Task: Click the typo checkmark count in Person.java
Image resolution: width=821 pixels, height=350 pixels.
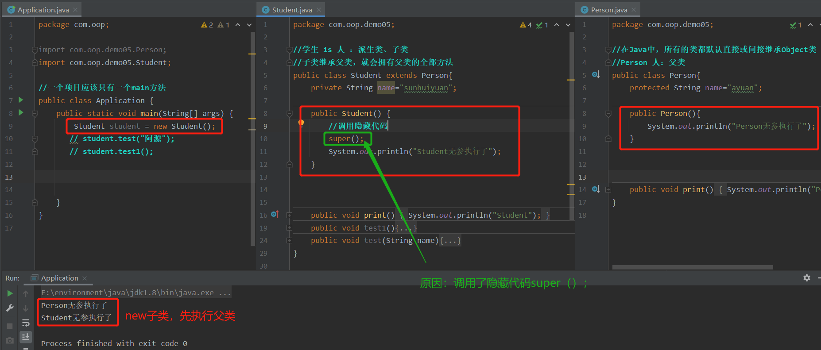Action: click(796, 25)
